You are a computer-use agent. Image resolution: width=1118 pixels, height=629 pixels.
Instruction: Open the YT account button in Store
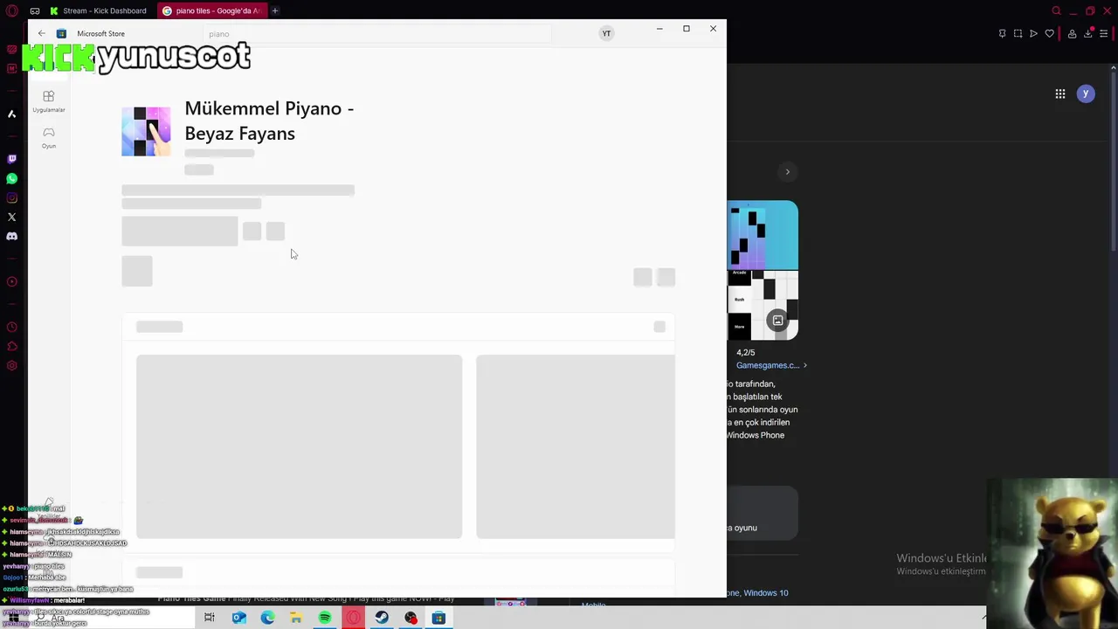click(x=606, y=33)
